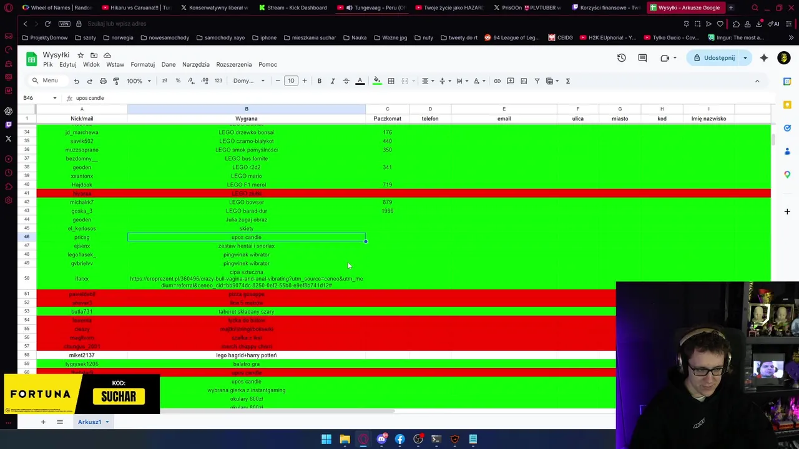
Task: Open the Rozszerzenia menu
Action: point(234,65)
